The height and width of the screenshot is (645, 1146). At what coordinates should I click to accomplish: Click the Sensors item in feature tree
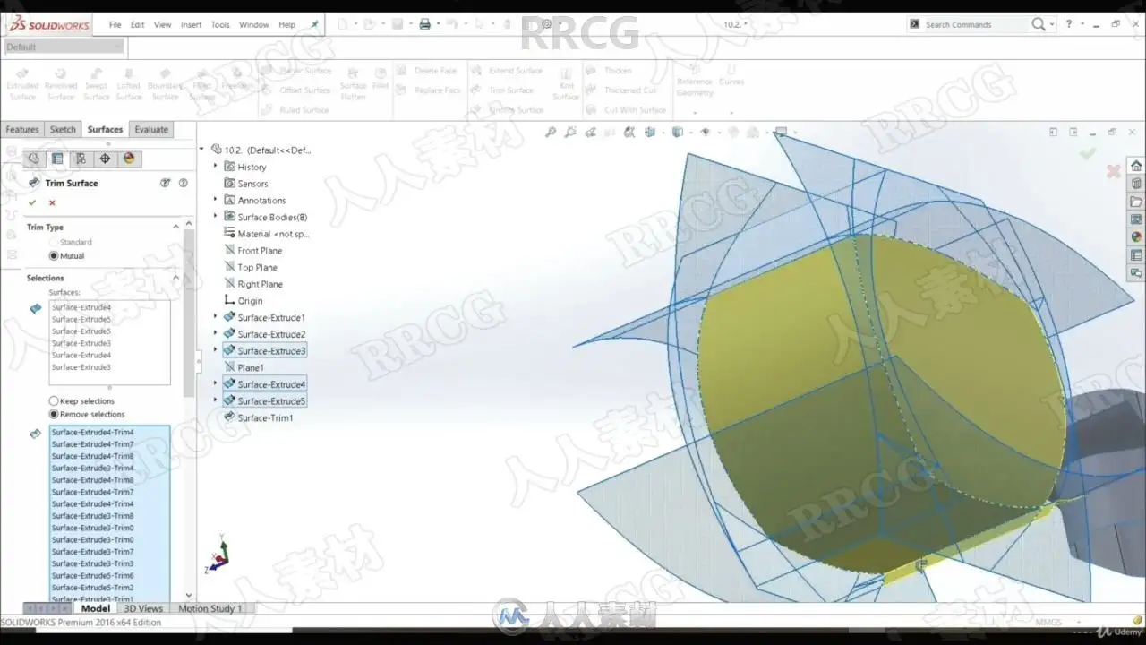coord(246,184)
